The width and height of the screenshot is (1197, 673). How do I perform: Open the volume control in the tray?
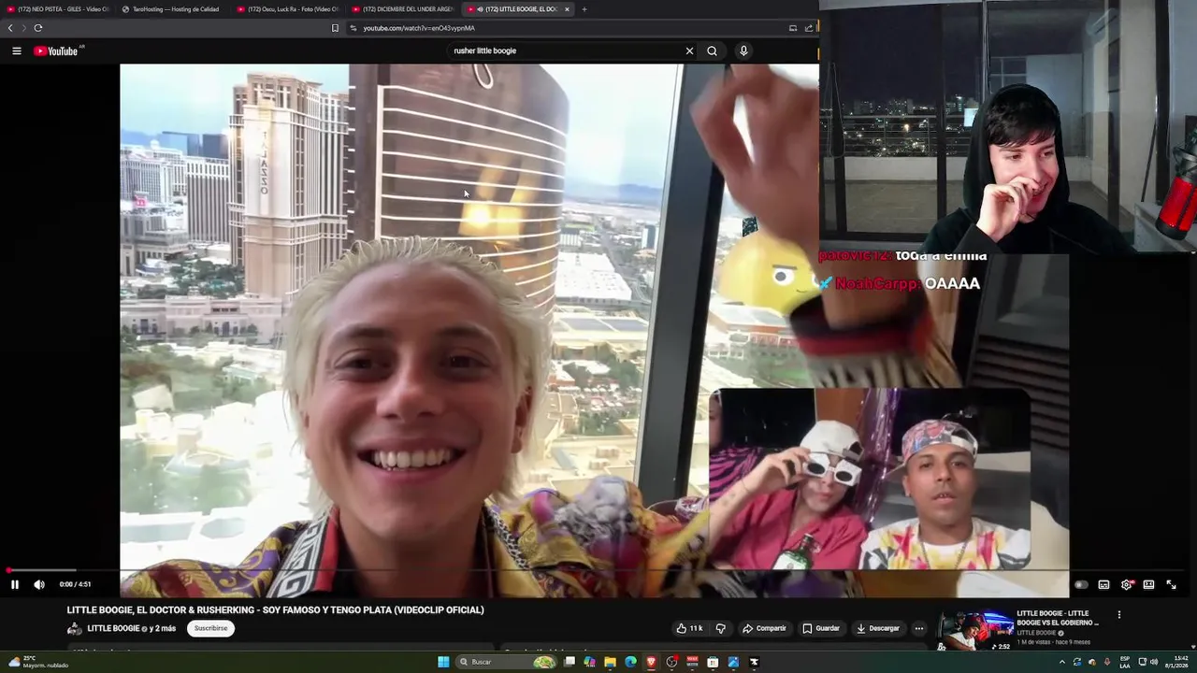1154,662
